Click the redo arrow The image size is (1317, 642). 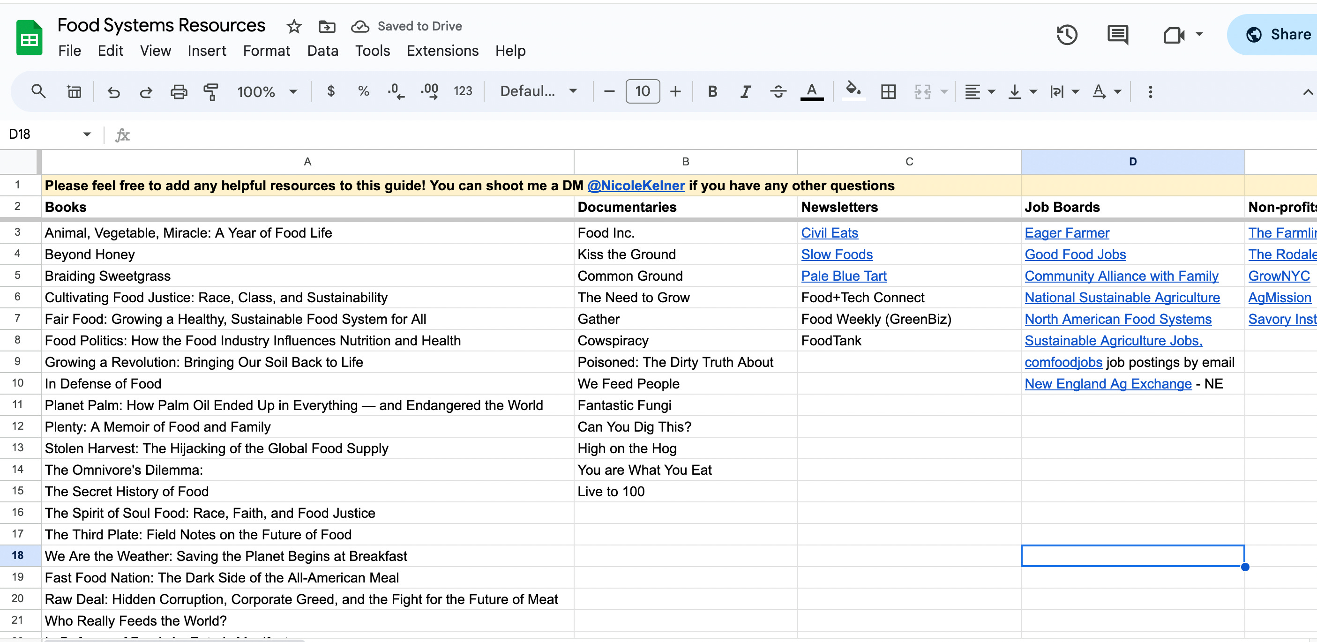146,91
